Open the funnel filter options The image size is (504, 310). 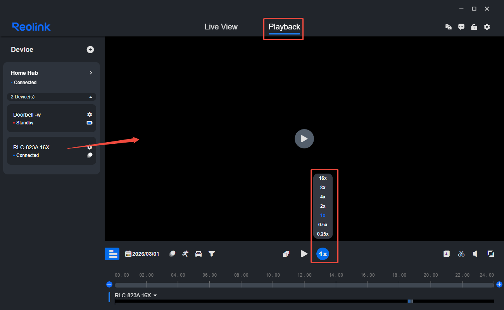(x=212, y=254)
